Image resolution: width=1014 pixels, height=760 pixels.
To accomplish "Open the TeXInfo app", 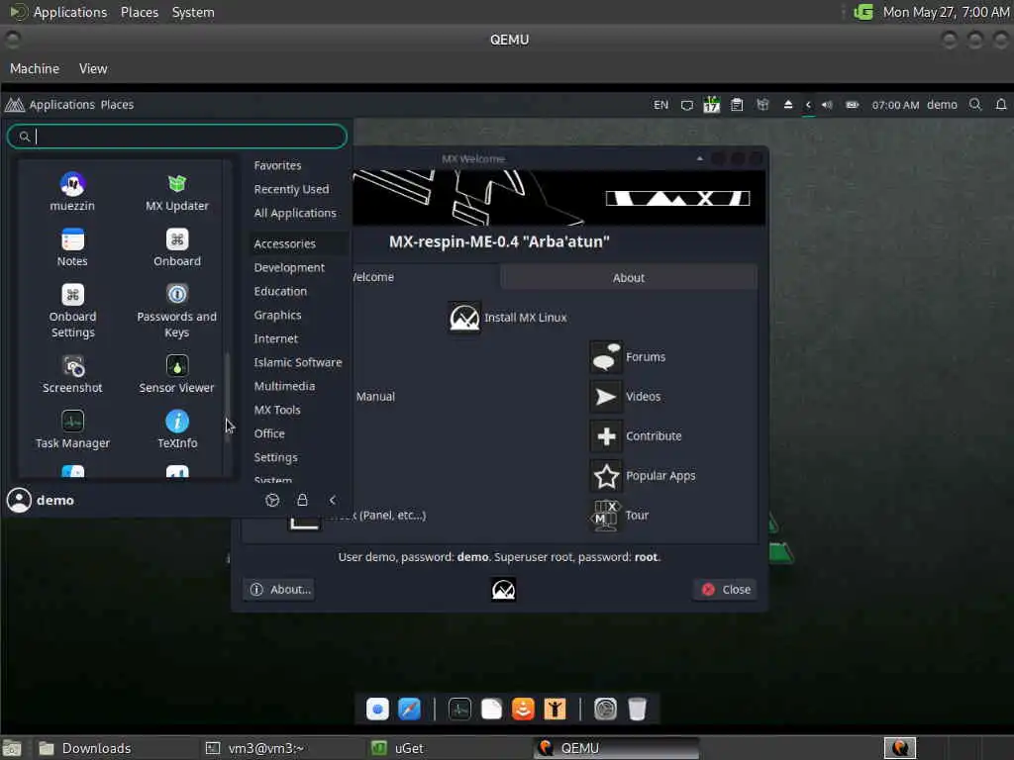I will [176, 429].
